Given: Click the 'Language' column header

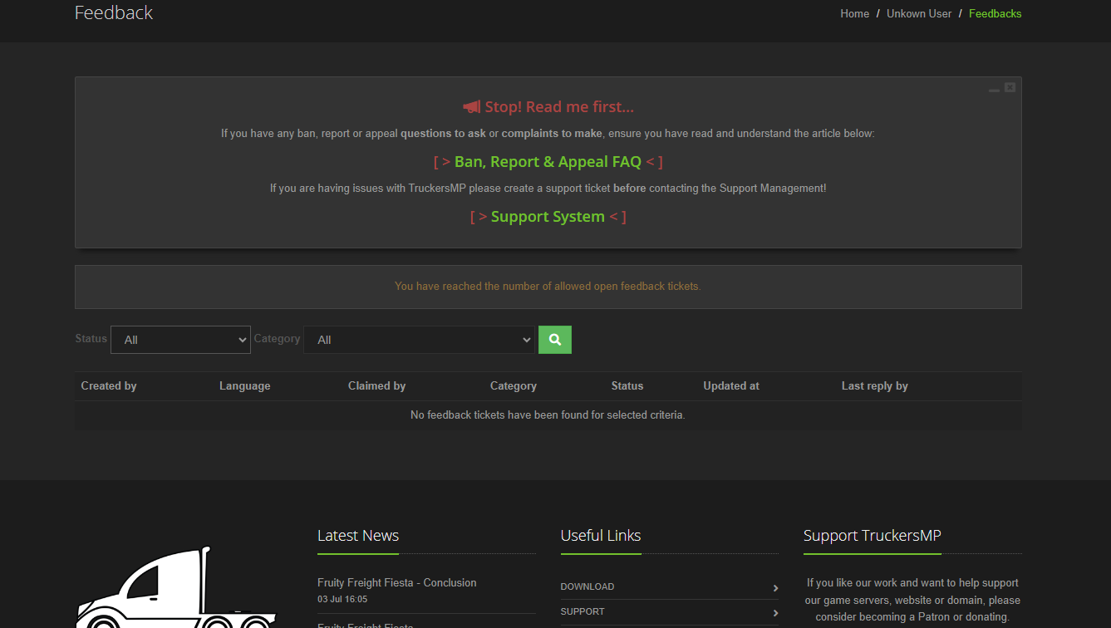Looking at the screenshot, I should pos(244,386).
